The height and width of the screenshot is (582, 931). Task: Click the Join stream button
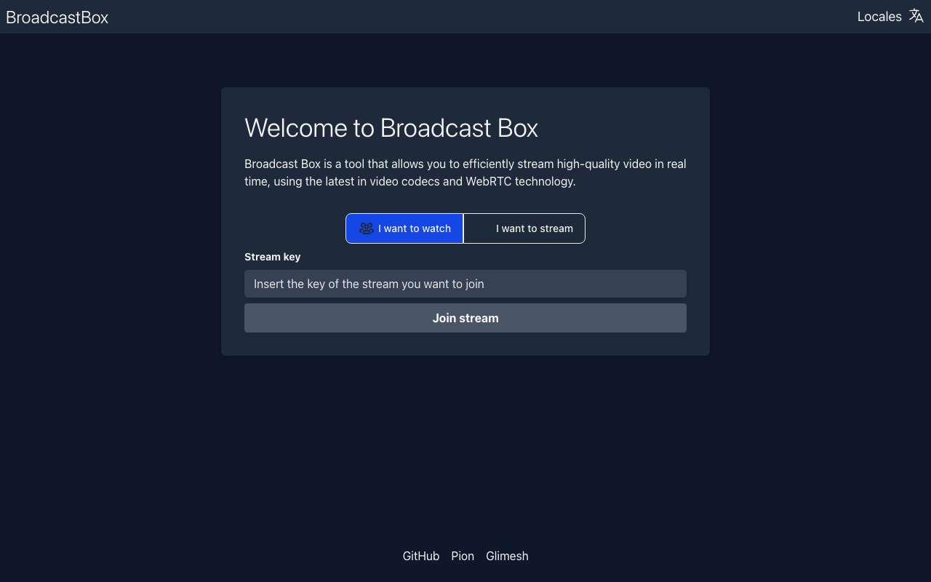(465, 318)
